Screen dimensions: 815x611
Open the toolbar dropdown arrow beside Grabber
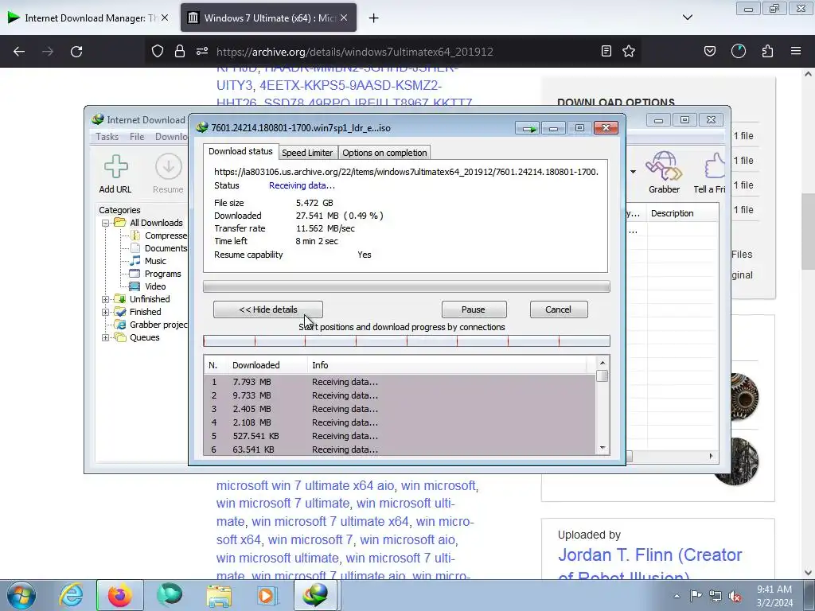633,172
